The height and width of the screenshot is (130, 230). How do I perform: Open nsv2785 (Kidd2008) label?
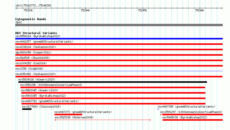[x=29, y=69]
